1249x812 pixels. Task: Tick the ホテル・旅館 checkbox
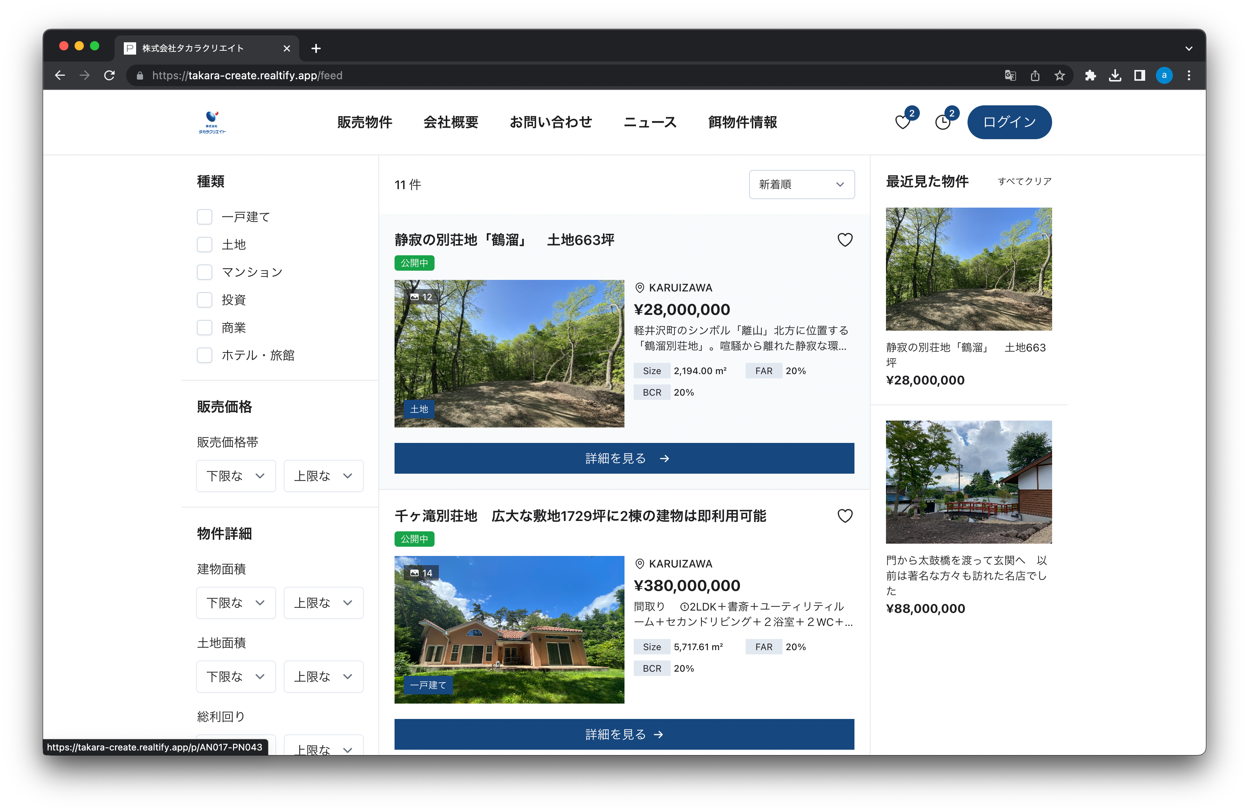coord(204,355)
